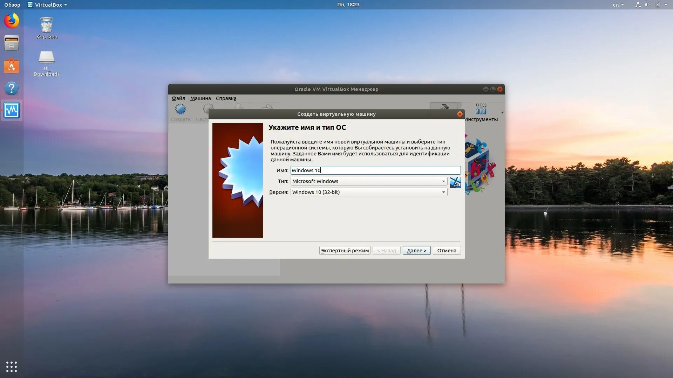Screen dimensions: 673x378
Task: Click the VirtualBox icon in dock
Action: (12, 111)
